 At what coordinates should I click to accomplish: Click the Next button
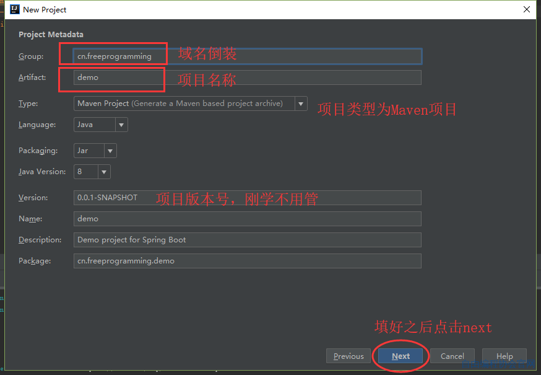(400, 356)
